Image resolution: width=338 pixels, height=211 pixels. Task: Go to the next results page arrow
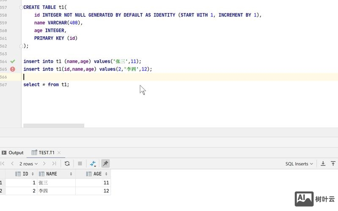(44, 164)
